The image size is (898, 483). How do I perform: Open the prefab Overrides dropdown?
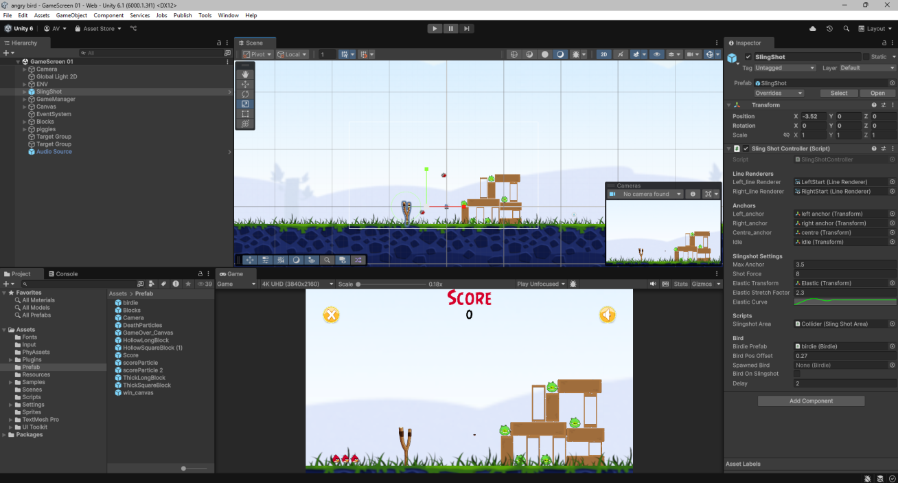(779, 93)
